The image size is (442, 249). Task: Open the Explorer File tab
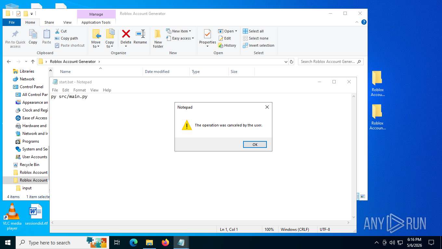(12, 22)
